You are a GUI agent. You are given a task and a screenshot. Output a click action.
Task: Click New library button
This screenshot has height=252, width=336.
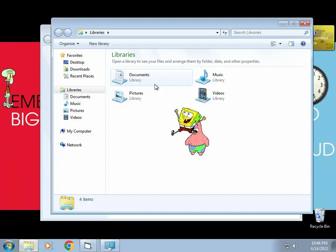click(x=99, y=44)
